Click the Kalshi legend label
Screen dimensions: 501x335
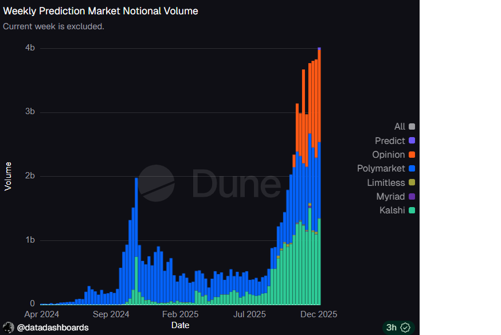(392, 211)
